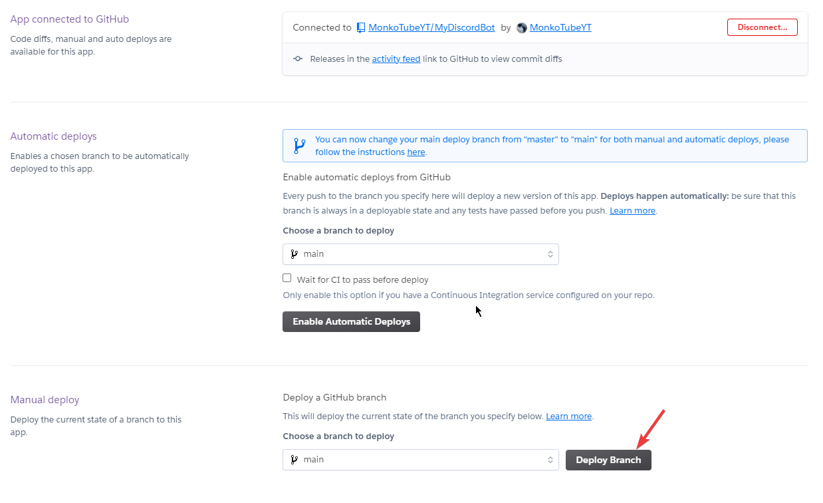Open Learn more link under automatic deploys

pos(632,210)
